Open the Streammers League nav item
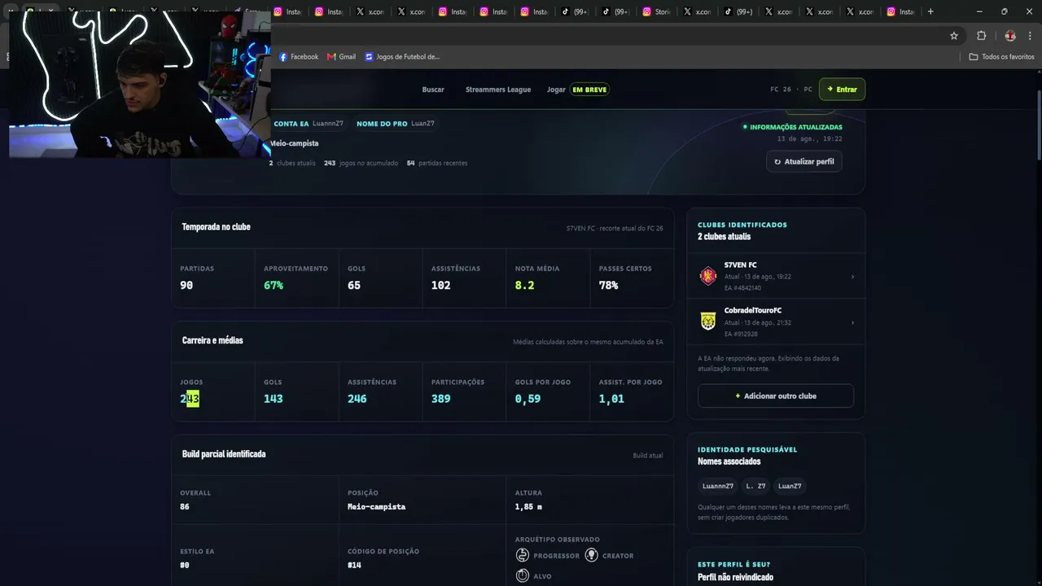Viewport: 1042px width, 586px height. click(x=498, y=90)
